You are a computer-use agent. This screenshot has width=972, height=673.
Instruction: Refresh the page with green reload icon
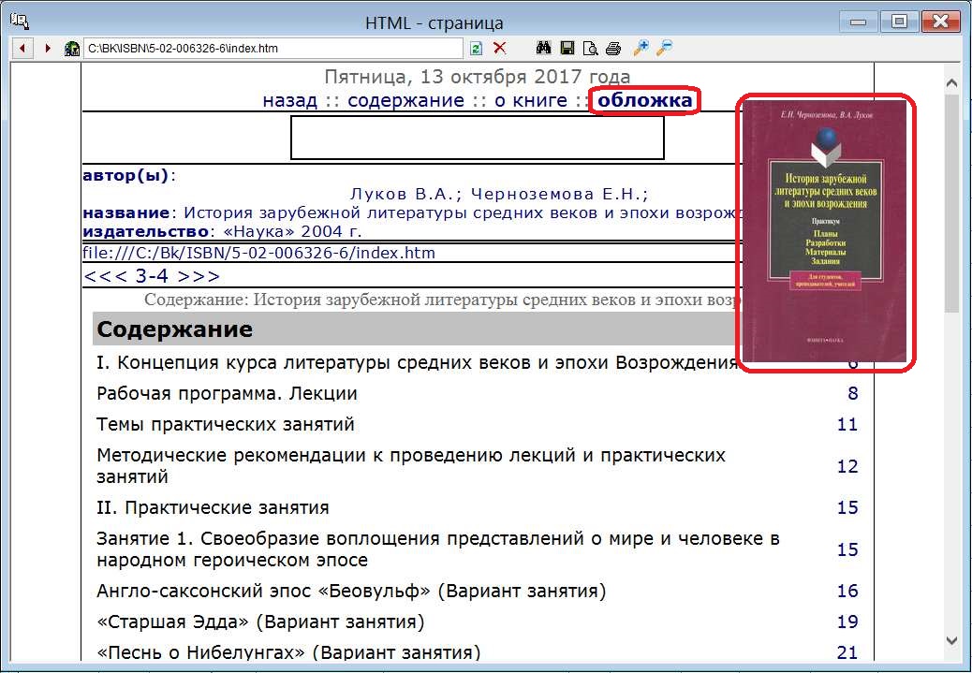pyautogui.click(x=477, y=49)
